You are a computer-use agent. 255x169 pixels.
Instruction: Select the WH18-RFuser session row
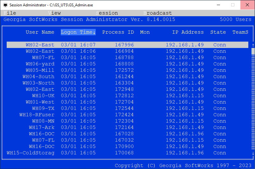click(x=127, y=115)
